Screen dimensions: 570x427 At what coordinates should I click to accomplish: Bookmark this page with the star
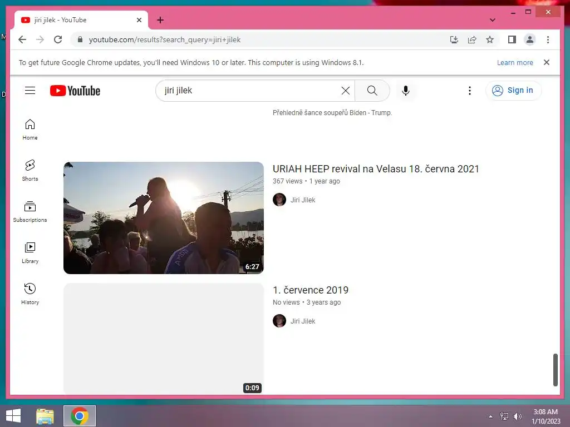(x=490, y=39)
